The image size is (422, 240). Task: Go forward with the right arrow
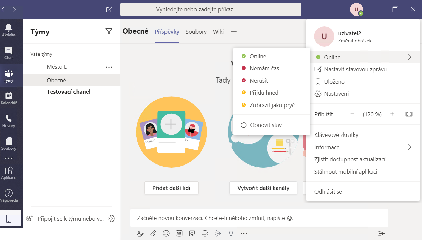click(x=14, y=9)
